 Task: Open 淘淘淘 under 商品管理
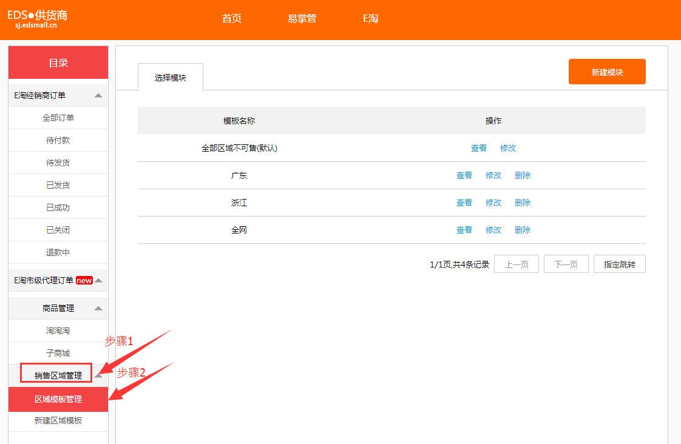click(x=58, y=331)
